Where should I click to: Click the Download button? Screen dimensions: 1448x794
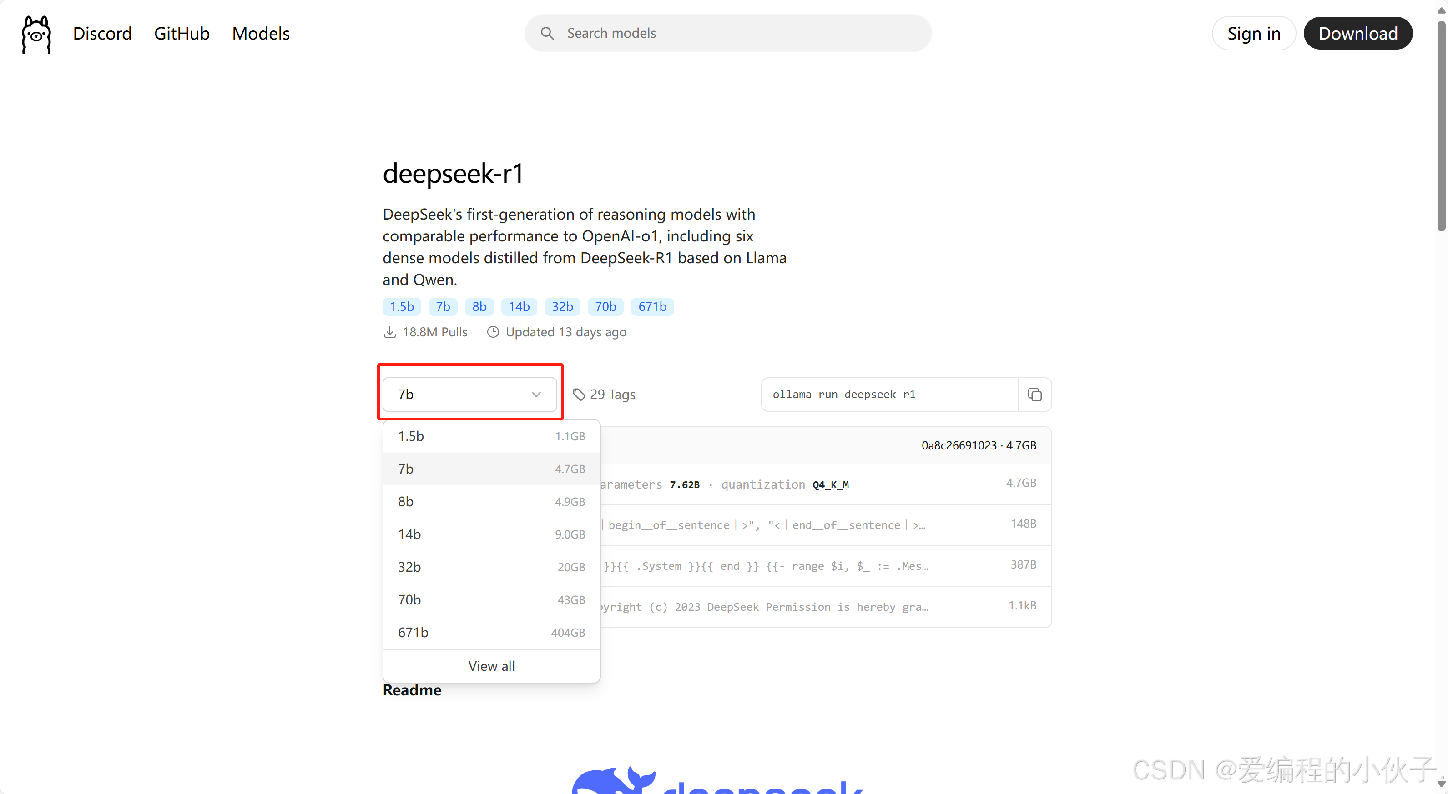click(x=1358, y=33)
